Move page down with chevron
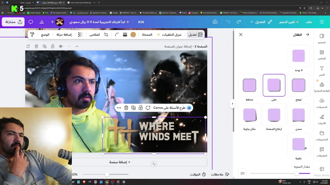The image size is (330, 185). (x=69, y=46)
